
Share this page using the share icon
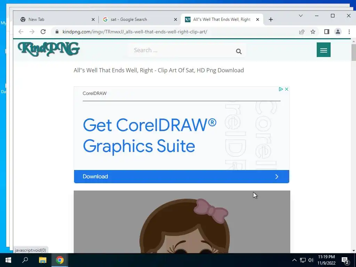pos(302,32)
